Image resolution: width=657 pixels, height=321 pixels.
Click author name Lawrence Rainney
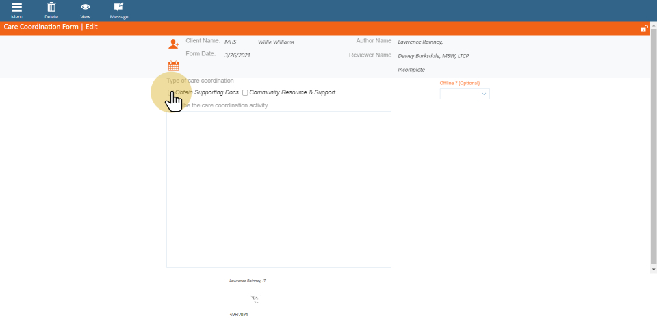coord(420,42)
